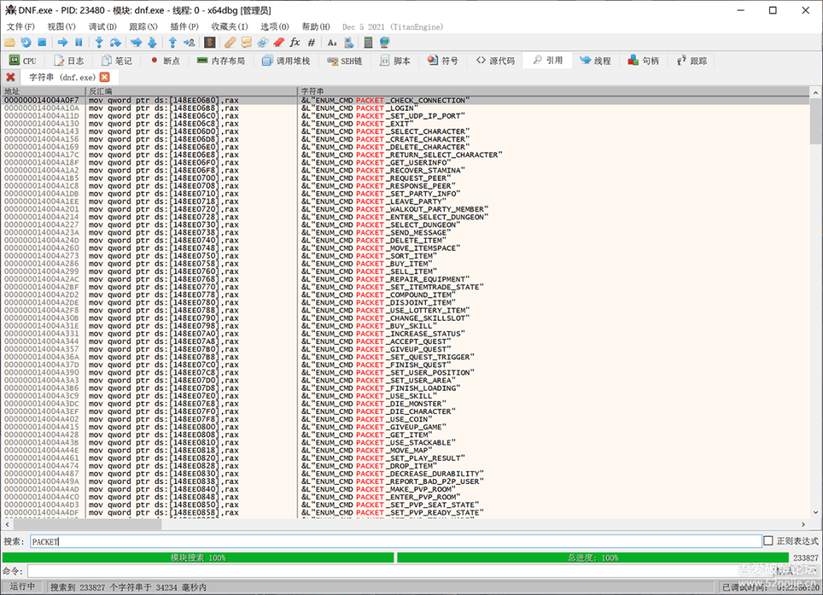Image resolution: width=823 pixels, height=595 pixels.
Task: Select the address 000000014004A2AC row
Action: pyautogui.click(x=405, y=279)
